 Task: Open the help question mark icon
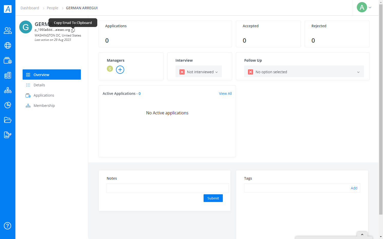click(7, 226)
